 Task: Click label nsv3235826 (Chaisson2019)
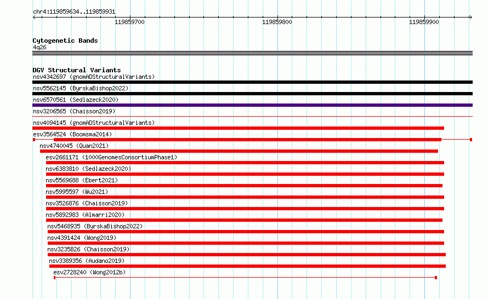(88, 249)
